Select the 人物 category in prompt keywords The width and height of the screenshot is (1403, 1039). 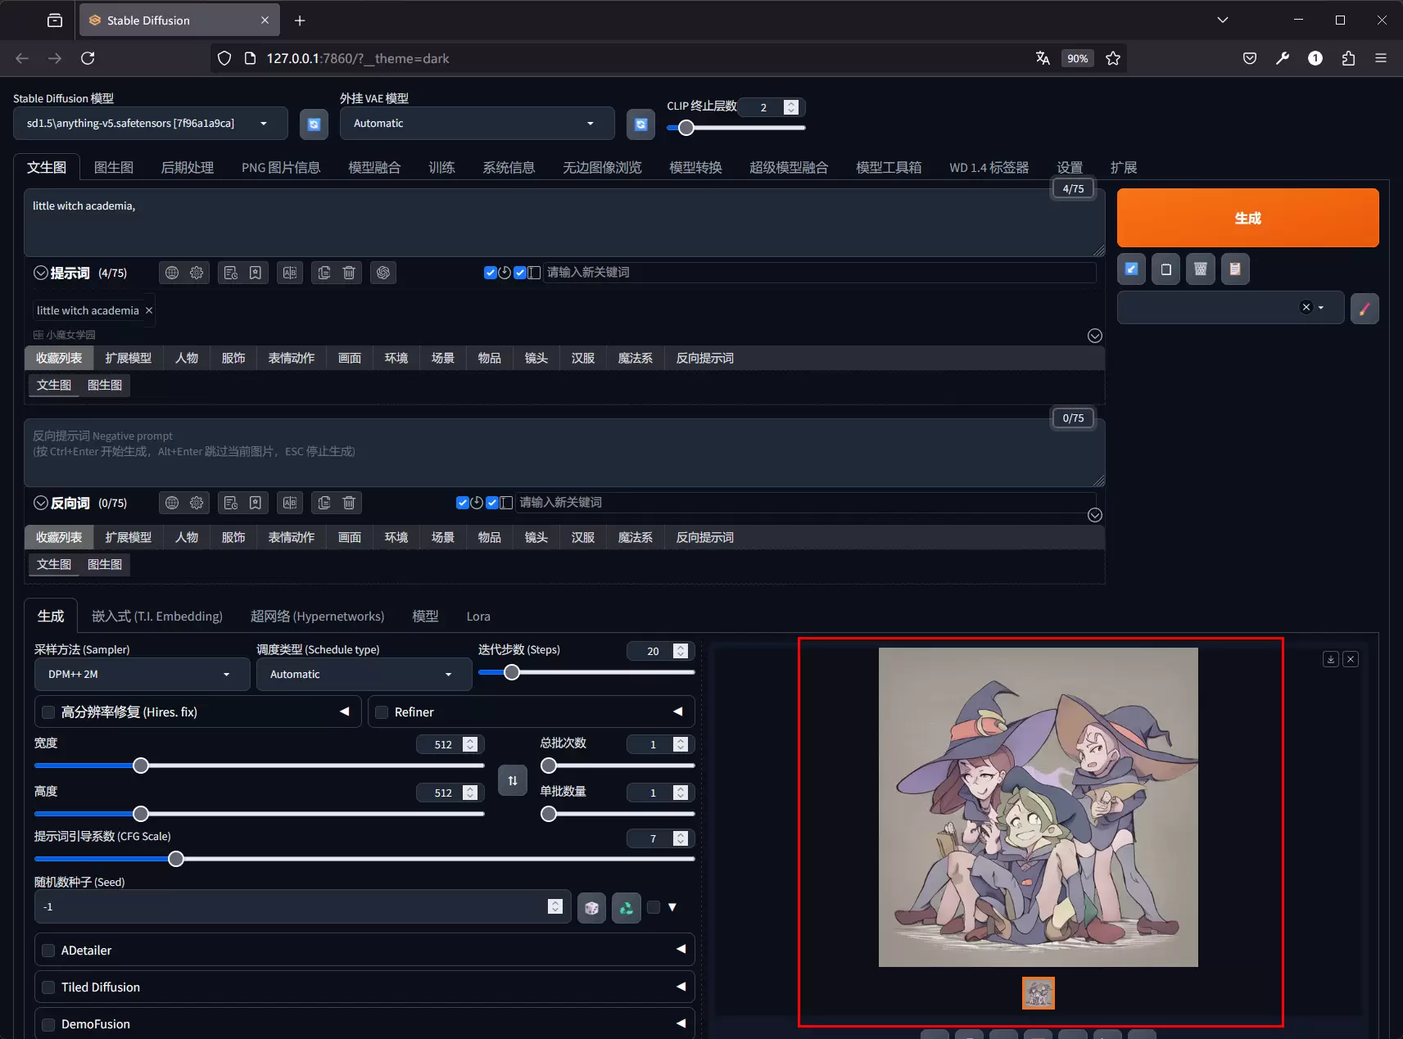187,358
